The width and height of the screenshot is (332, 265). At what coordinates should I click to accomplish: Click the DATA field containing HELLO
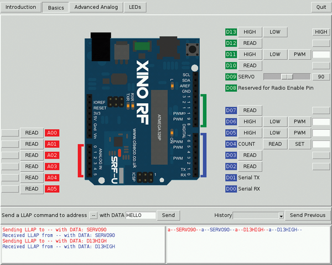141,215
